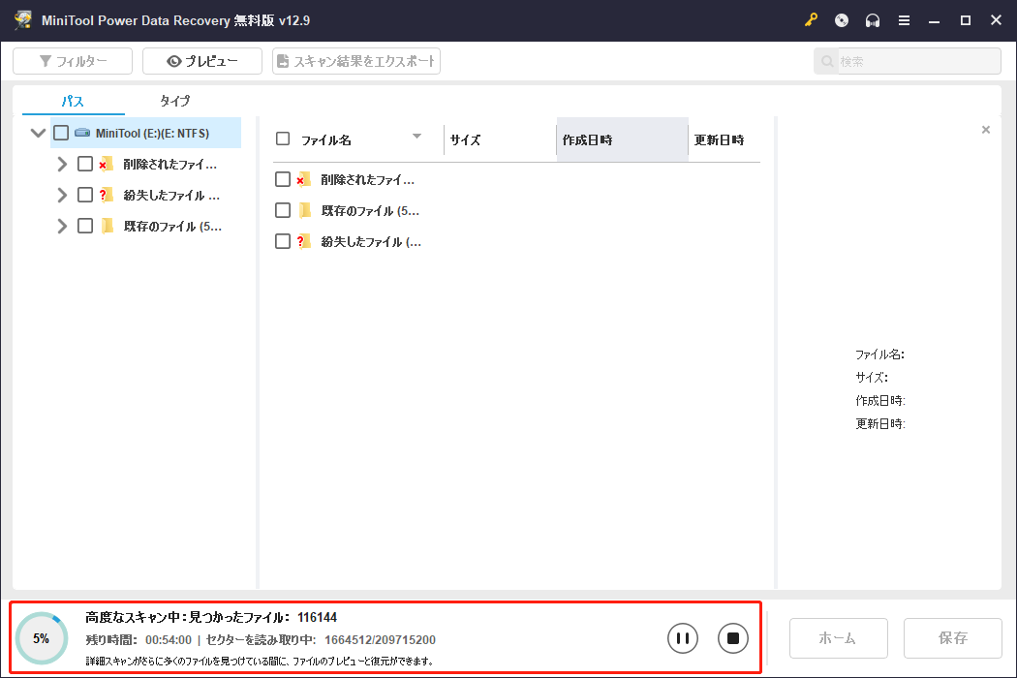Sort by ファイル名 column header
The height and width of the screenshot is (678, 1017).
(x=326, y=140)
